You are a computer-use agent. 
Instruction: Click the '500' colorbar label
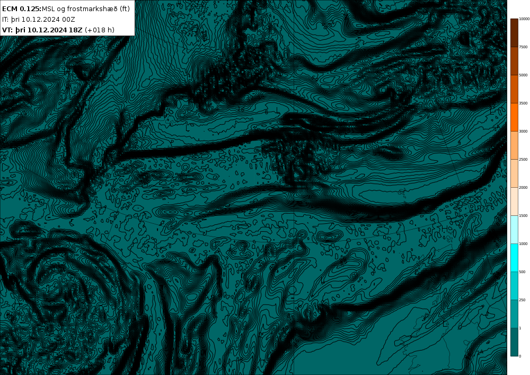pos(522,272)
